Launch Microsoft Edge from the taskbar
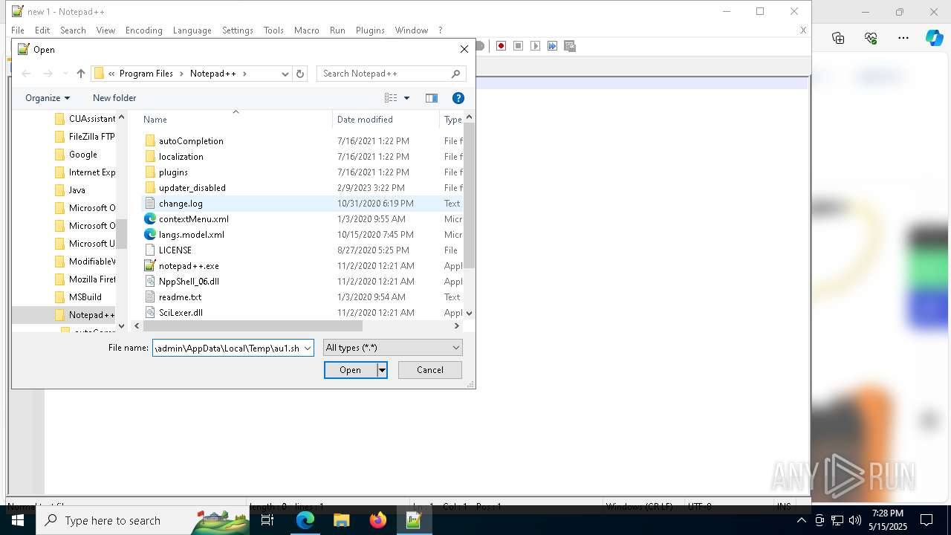Screen dimensions: 951x535 coord(305,520)
